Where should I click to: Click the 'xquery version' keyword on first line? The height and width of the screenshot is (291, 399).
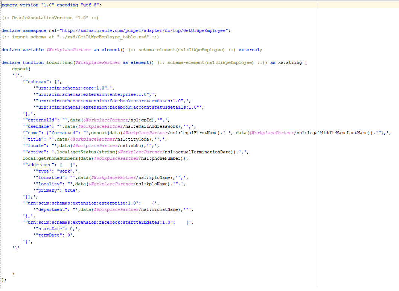20,5
